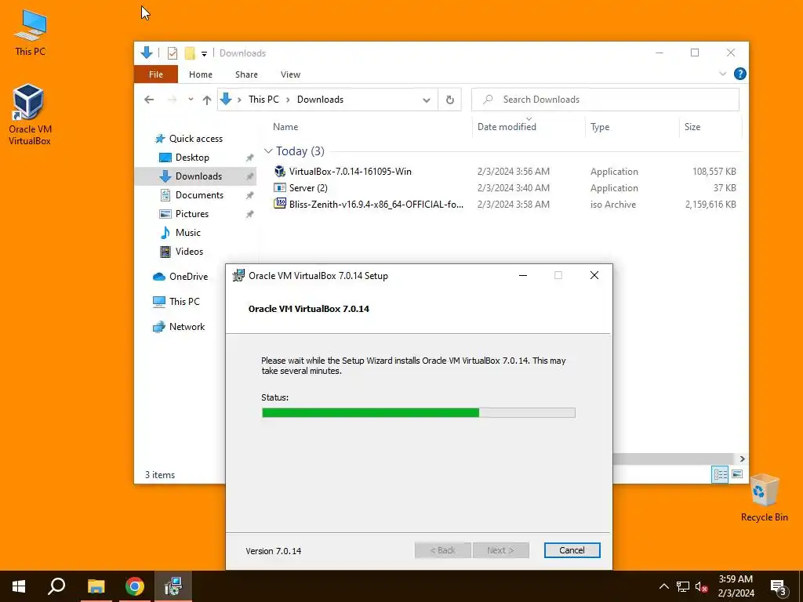Image resolution: width=803 pixels, height=602 pixels.
Task: Select Music in the navigation pane
Action: click(x=188, y=232)
